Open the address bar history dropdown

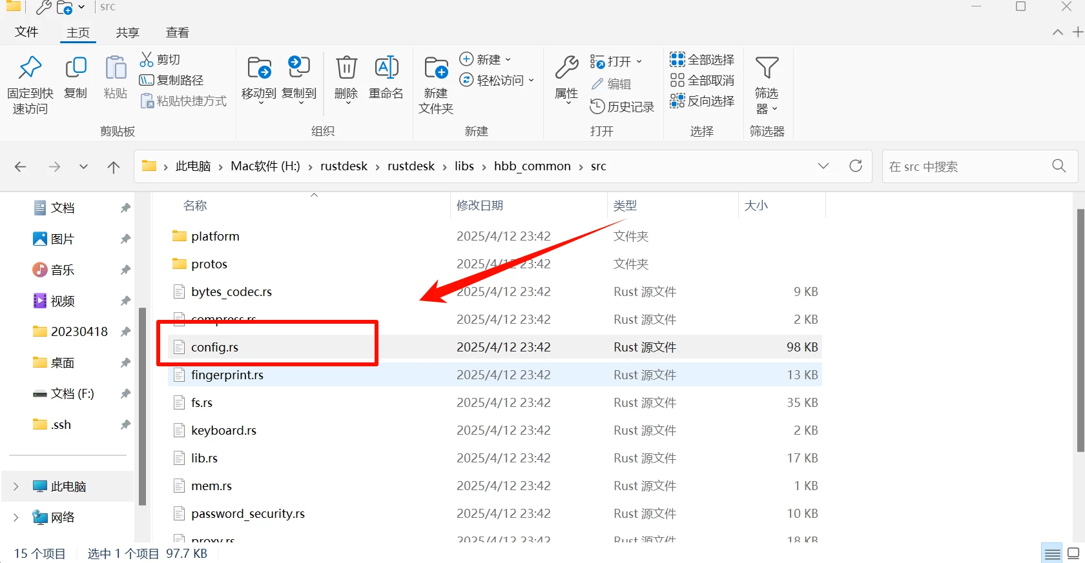tap(823, 166)
